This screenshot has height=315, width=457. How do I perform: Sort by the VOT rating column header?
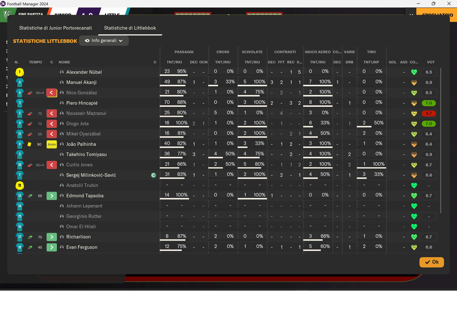pos(431,62)
